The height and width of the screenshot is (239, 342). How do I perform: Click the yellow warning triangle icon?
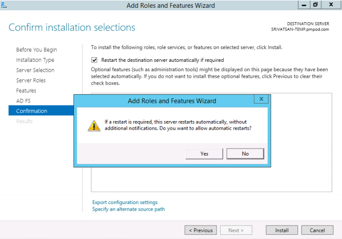pos(94,126)
